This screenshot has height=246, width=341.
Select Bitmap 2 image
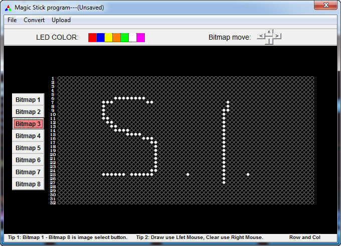point(28,111)
